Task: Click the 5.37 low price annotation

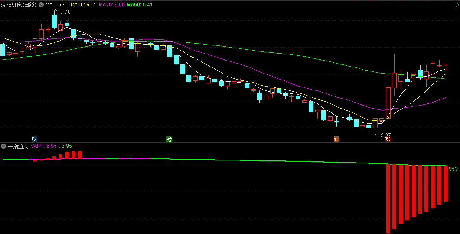Action: [386, 135]
